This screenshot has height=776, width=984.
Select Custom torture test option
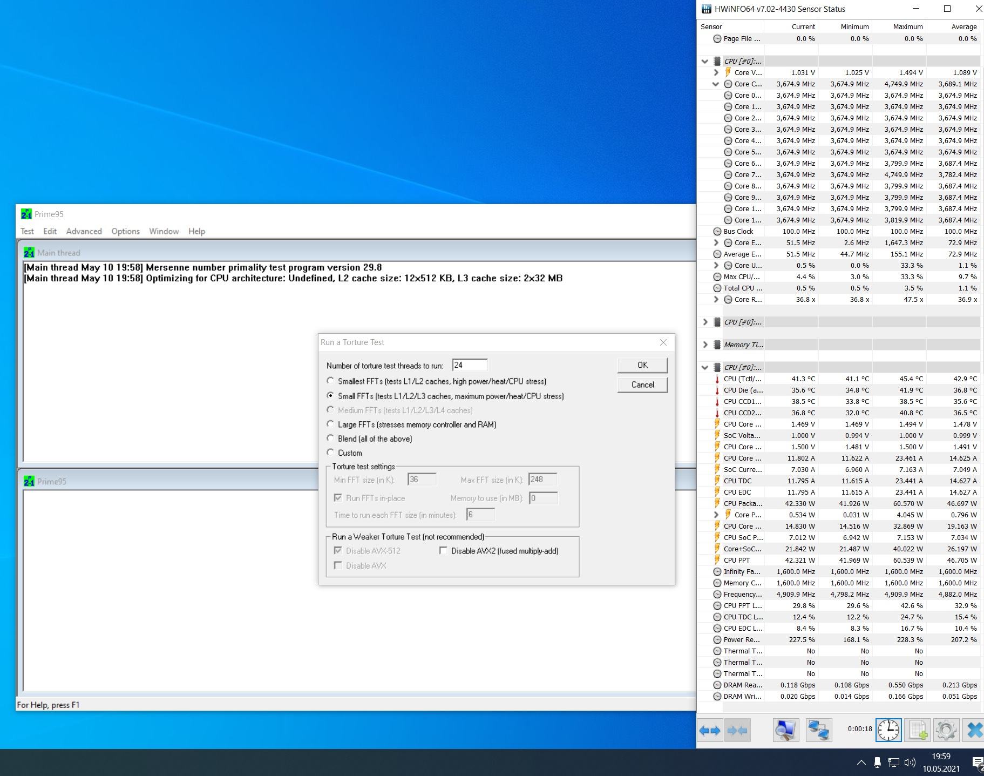[x=330, y=452]
